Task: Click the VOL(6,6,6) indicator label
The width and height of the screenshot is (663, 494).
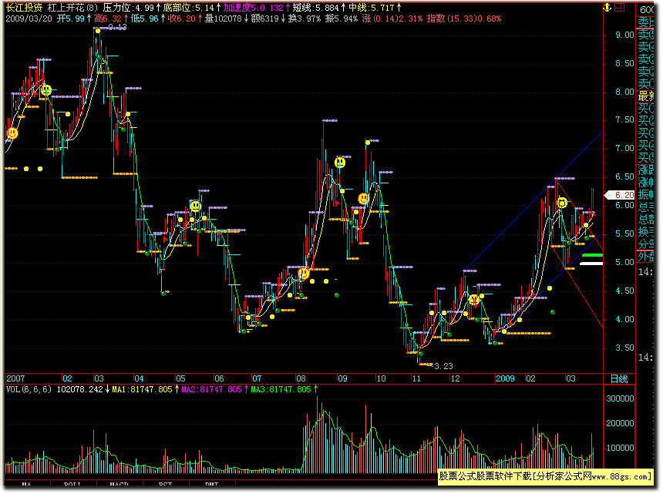Action: click(29, 389)
